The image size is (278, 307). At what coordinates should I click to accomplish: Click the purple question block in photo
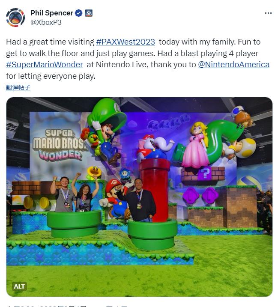(x=205, y=173)
